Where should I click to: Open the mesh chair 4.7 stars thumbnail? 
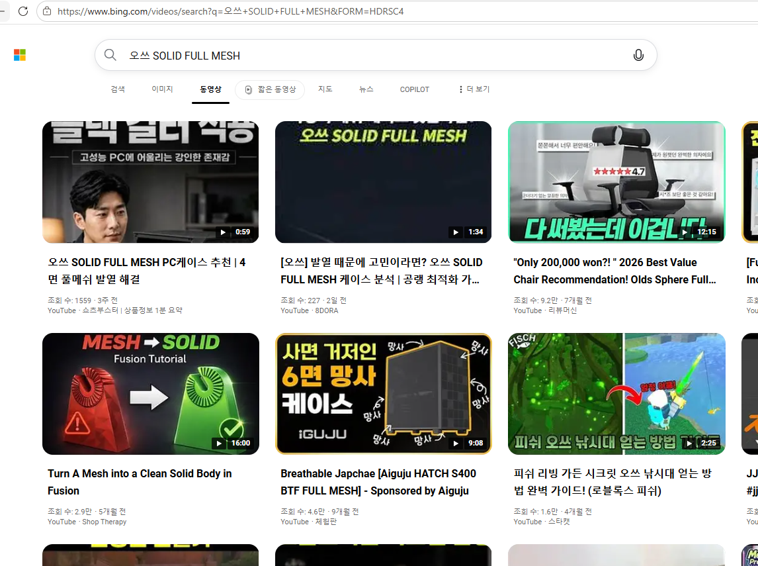pyautogui.click(x=616, y=182)
